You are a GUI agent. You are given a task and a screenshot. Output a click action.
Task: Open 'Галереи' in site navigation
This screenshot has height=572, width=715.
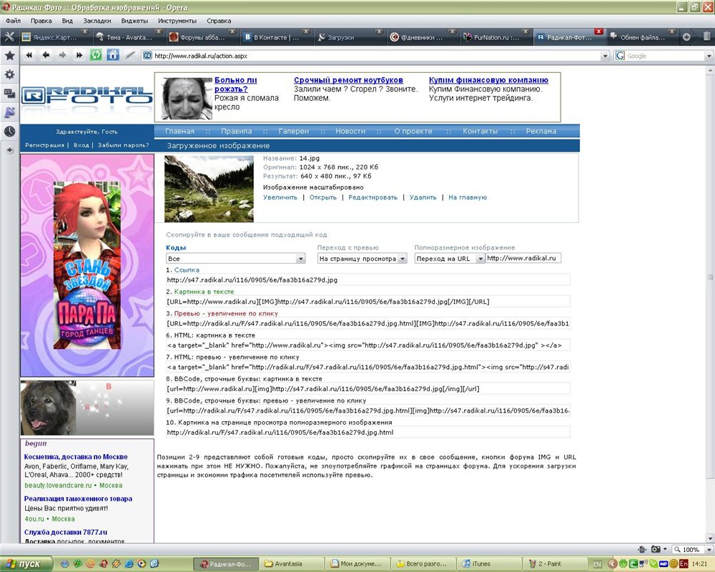294,132
